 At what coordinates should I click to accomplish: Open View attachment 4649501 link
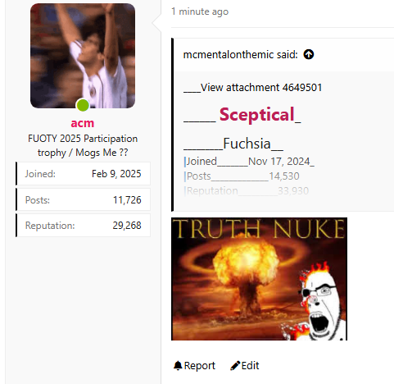click(261, 88)
